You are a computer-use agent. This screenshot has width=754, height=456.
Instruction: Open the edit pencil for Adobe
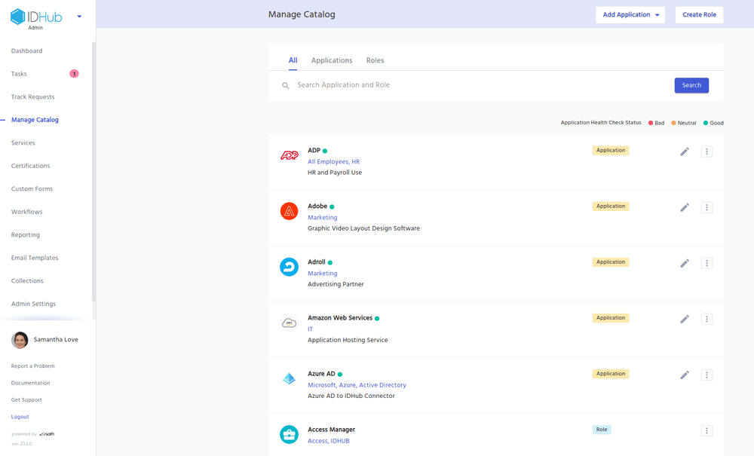point(685,207)
